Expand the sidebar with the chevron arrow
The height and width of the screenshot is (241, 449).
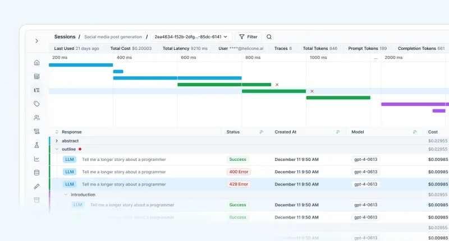pos(36,41)
